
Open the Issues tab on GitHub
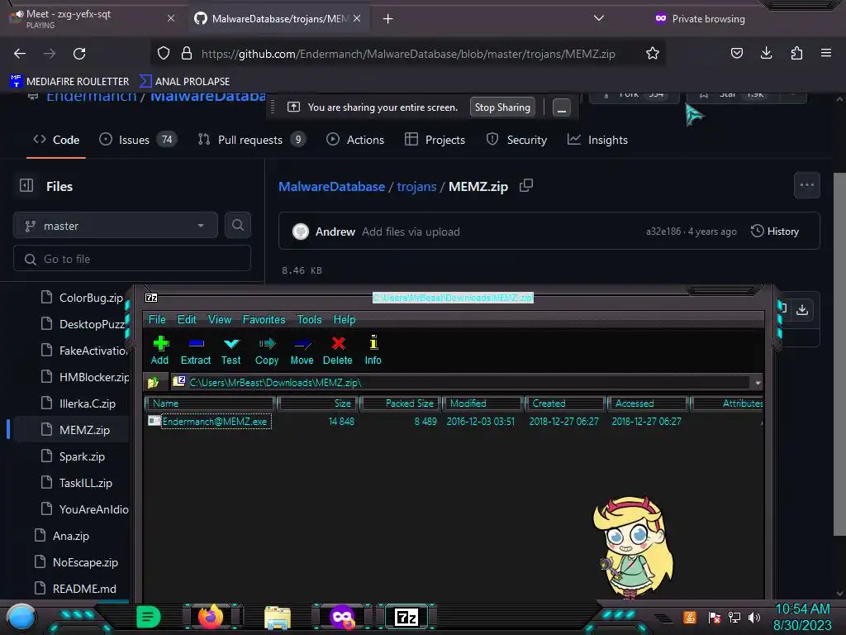(x=138, y=140)
